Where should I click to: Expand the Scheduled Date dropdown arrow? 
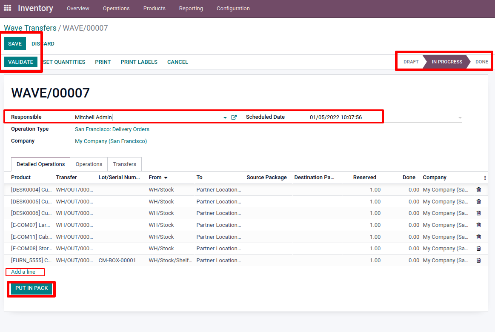coord(460,118)
